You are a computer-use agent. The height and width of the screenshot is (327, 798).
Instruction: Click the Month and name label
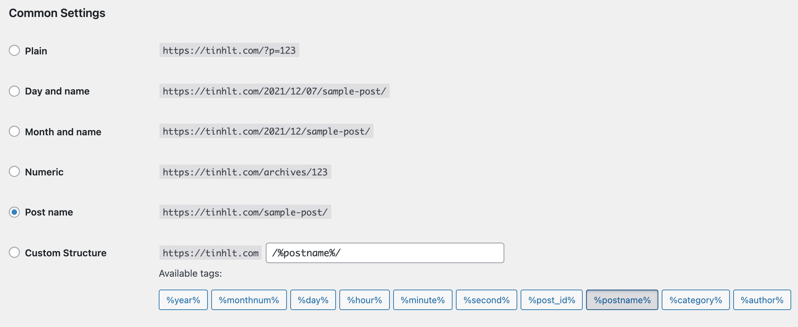(x=63, y=132)
